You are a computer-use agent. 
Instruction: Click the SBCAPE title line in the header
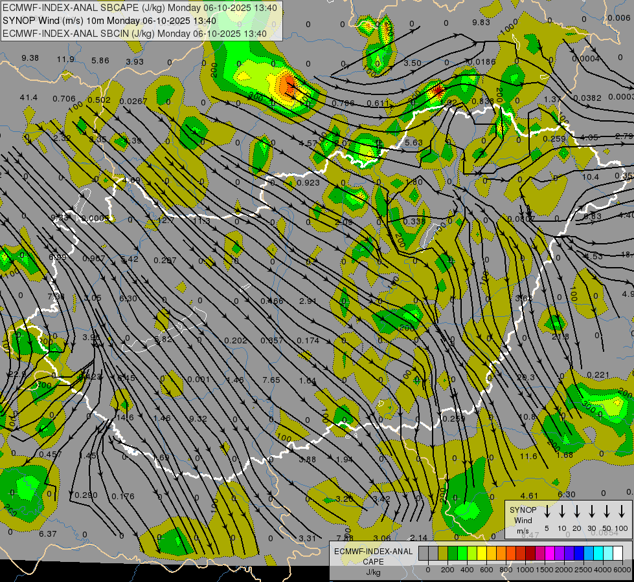(x=140, y=8)
